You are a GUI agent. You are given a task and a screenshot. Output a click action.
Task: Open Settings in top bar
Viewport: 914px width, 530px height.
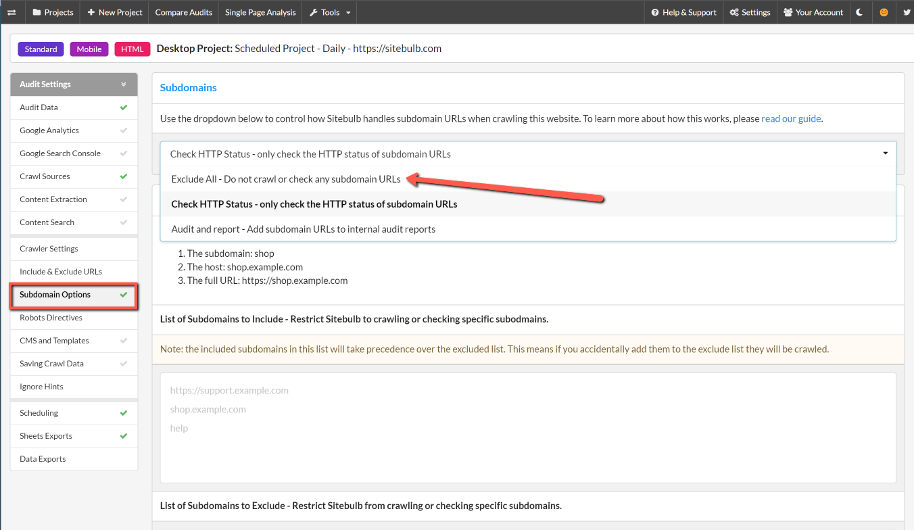750,12
